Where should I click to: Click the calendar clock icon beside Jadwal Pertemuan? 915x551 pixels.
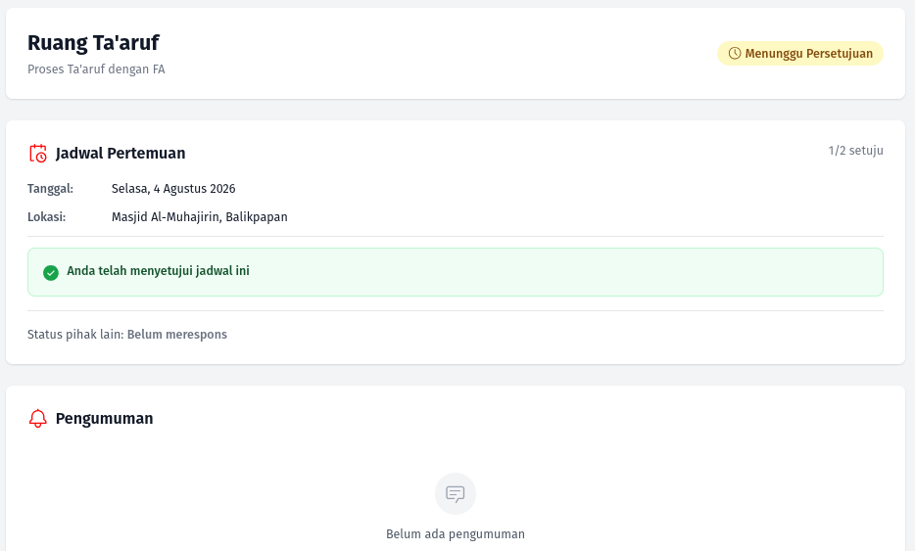(x=38, y=154)
